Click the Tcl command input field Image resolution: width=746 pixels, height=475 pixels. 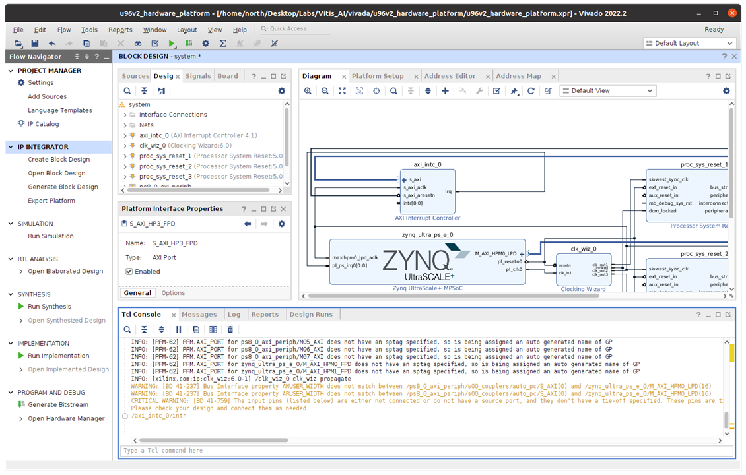(x=426, y=451)
